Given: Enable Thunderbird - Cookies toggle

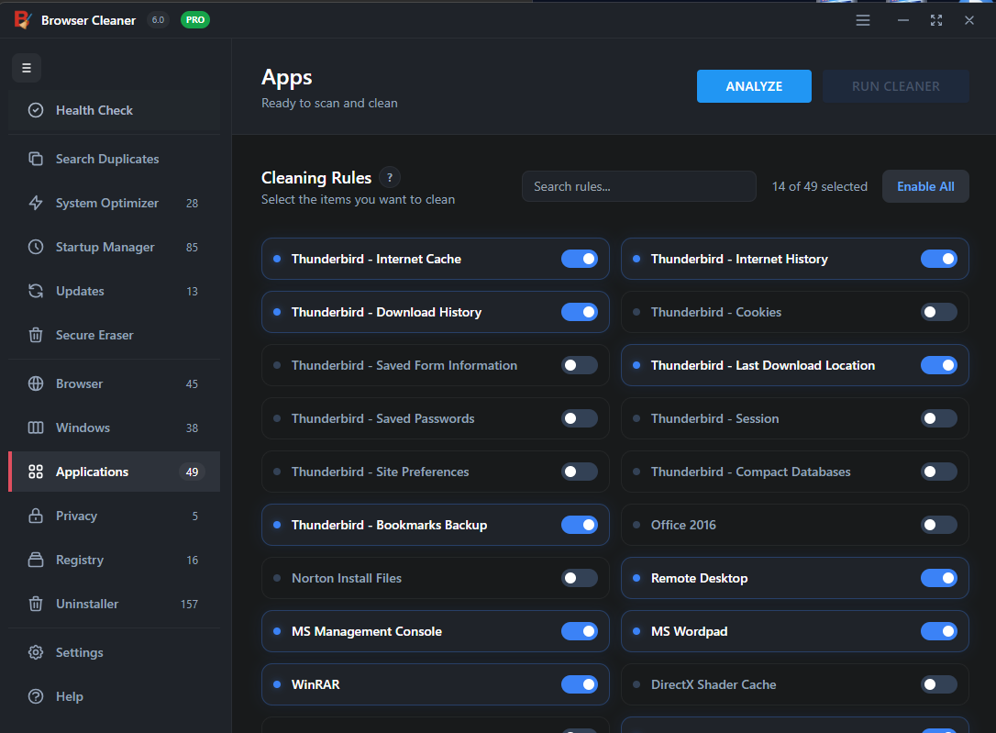Looking at the screenshot, I should tap(938, 312).
